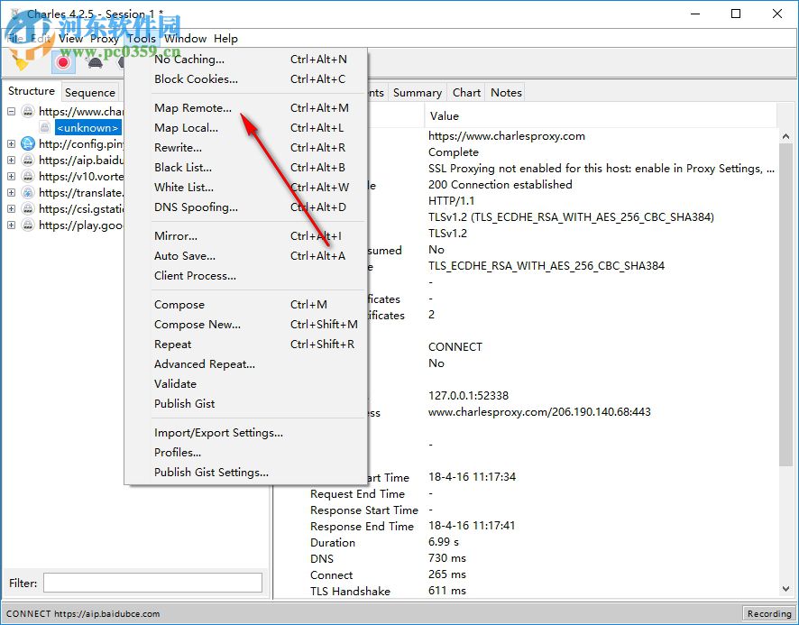Screen dimensions: 799x625
Task: Click the icon beside the <unknown> entry
Action: tap(45, 127)
